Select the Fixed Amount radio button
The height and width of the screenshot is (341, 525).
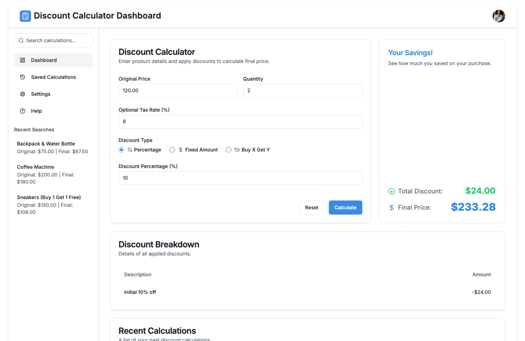pyautogui.click(x=172, y=150)
